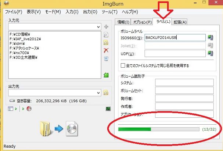Click the UDF label apply icon
The height and width of the screenshot is (151, 223).
pyautogui.click(x=211, y=53)
